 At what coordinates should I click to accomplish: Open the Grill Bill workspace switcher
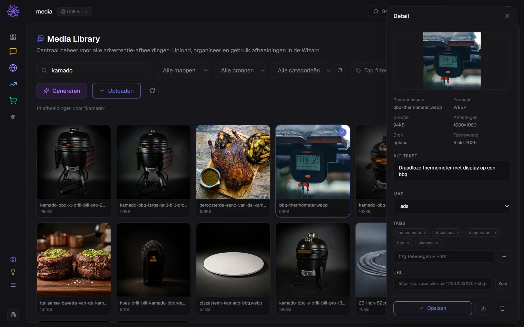75,11
